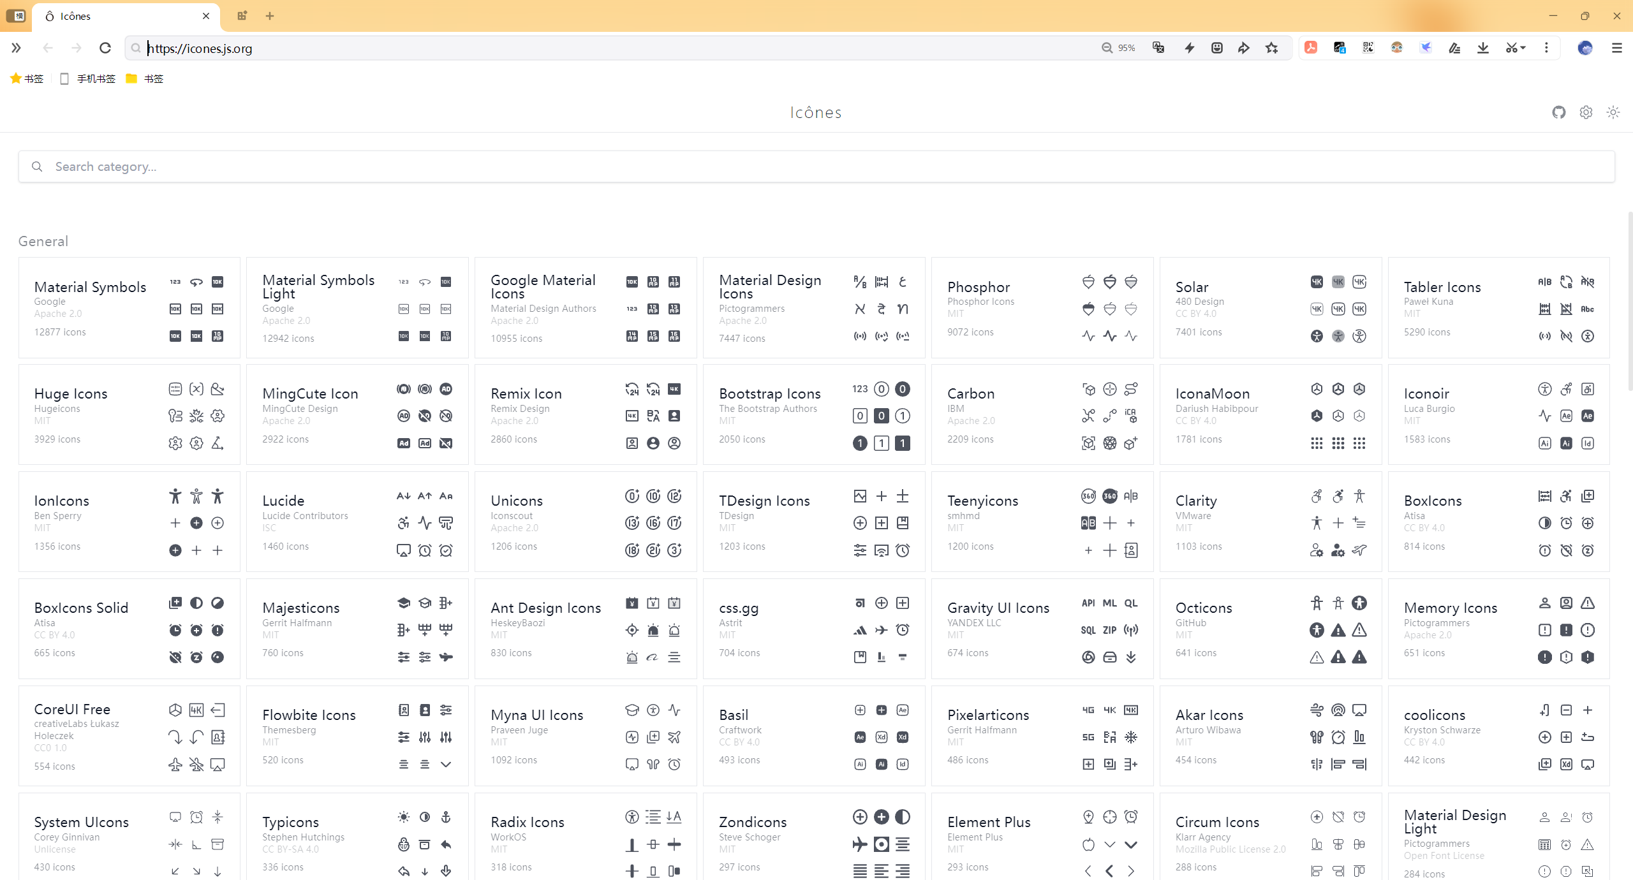Go back with browser back arrow

48,48
